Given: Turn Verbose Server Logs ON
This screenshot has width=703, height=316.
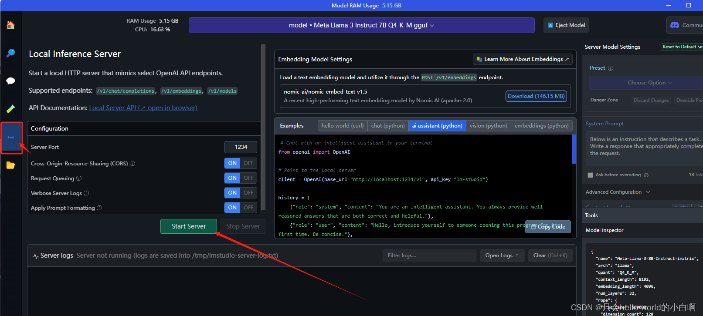Looking at the screenshot, I should click(232, 193).
